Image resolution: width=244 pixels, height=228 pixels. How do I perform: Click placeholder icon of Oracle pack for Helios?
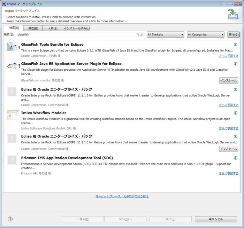click(x=12, y=138)
